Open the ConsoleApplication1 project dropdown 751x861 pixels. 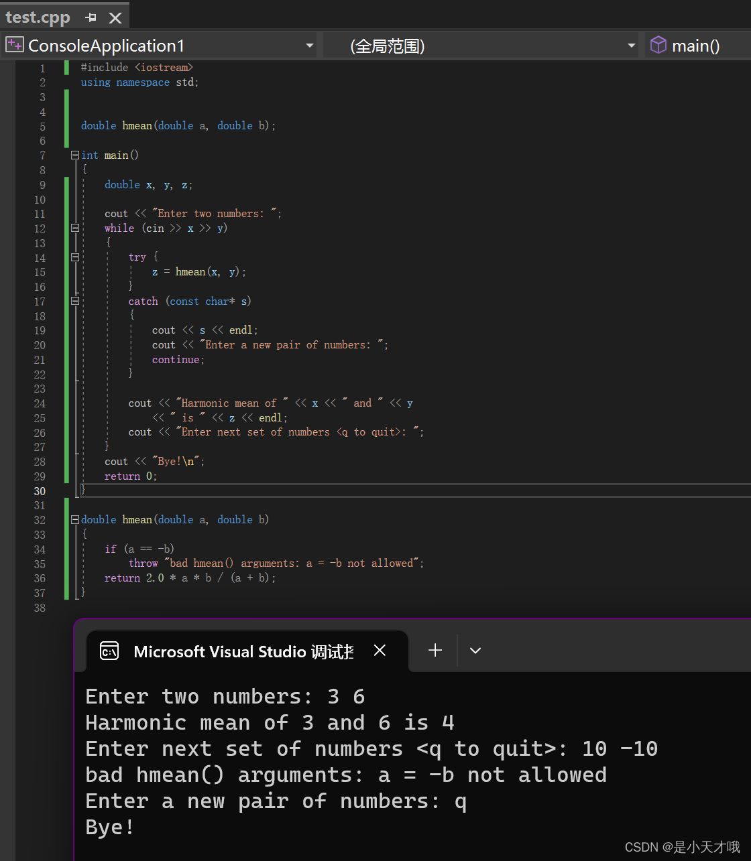click(x=309, y=46)
